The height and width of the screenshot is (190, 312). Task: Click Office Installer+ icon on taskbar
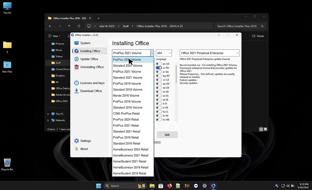pyautogui.click(x=213, y=186)
